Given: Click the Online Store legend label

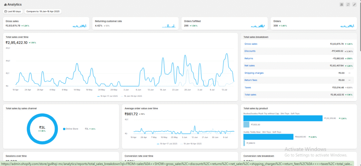Looking at the screenshot, I should click(x=72, y=129).
